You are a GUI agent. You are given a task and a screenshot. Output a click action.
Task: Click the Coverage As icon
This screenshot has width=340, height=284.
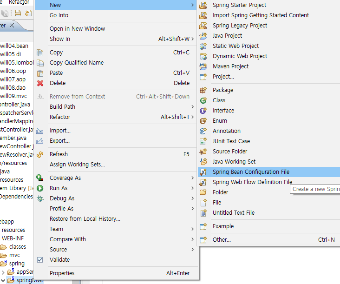click(x=40, y=178)
